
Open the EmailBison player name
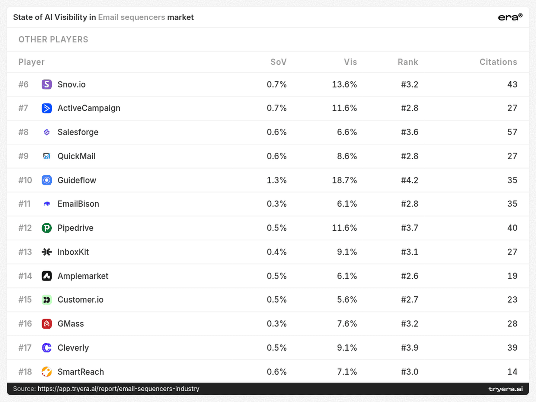click(78, 204)
